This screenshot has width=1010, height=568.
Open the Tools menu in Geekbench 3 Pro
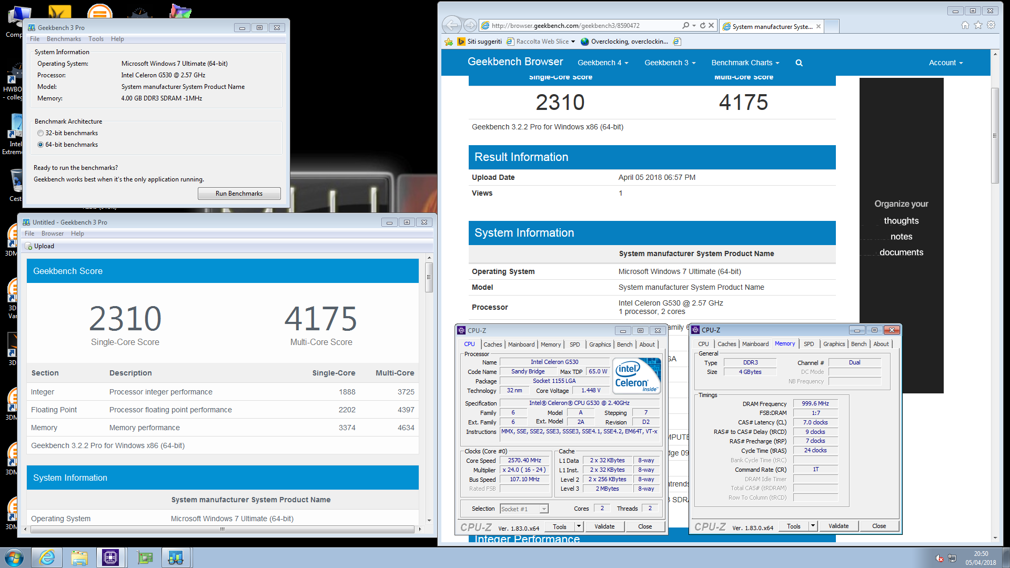tap(96, 39)
